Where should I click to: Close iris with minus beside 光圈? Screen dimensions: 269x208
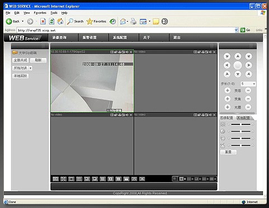[248, 107]
